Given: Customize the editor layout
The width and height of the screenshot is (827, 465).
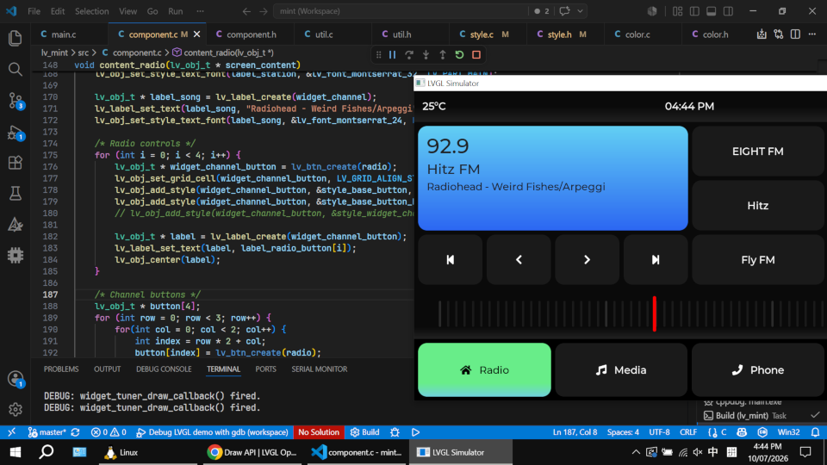Looking at the screenshot, I should pyautogui.click(x=678, y=11).
